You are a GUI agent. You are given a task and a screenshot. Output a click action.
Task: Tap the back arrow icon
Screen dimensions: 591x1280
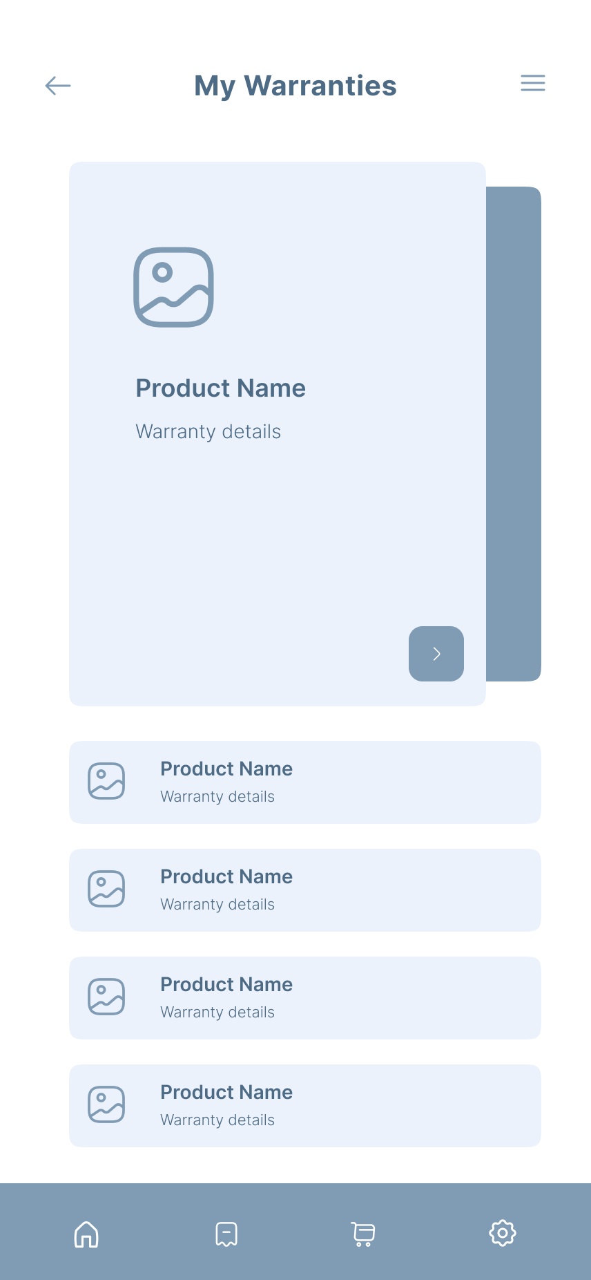coord(58,86)
